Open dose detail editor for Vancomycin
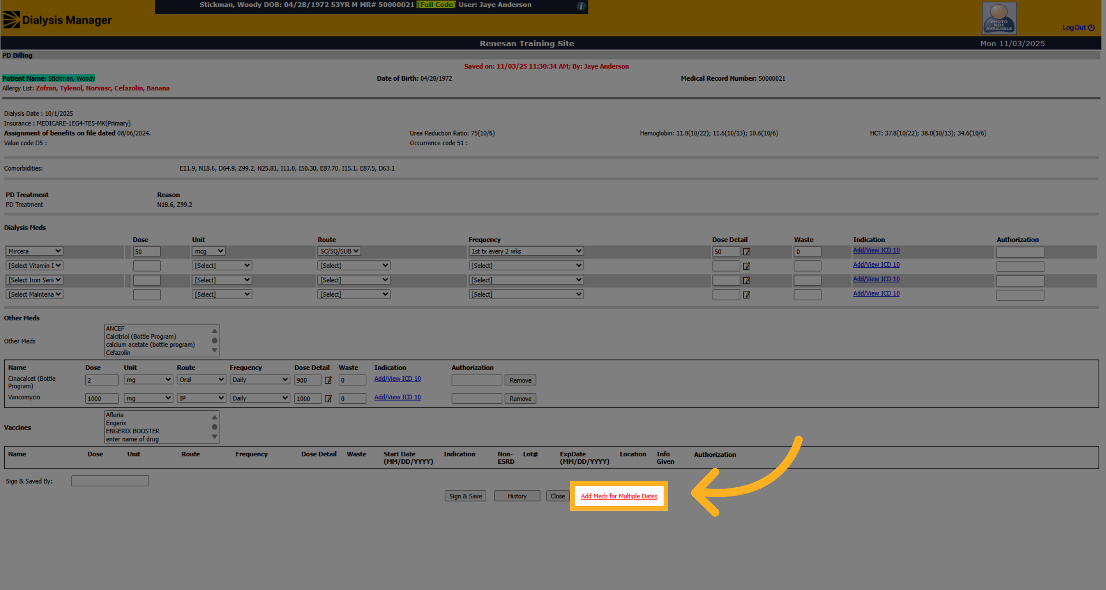This screenshot has height=590, width=1106. click(328, 399)
